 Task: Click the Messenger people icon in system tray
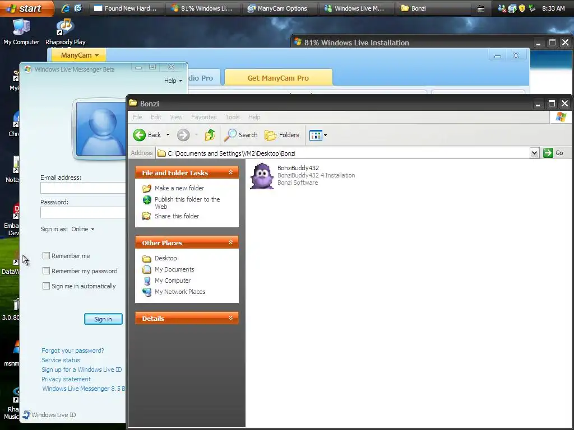(502, 8)
